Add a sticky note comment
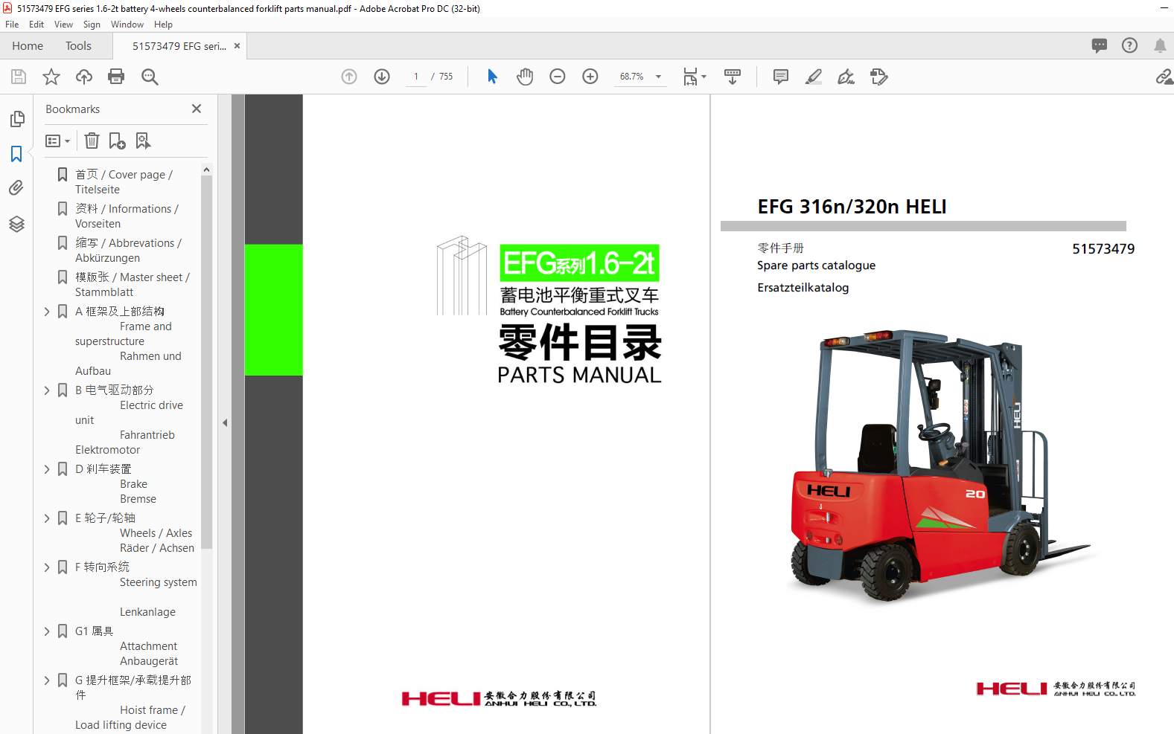This screenshot has height=734, width=1174. 781,77
